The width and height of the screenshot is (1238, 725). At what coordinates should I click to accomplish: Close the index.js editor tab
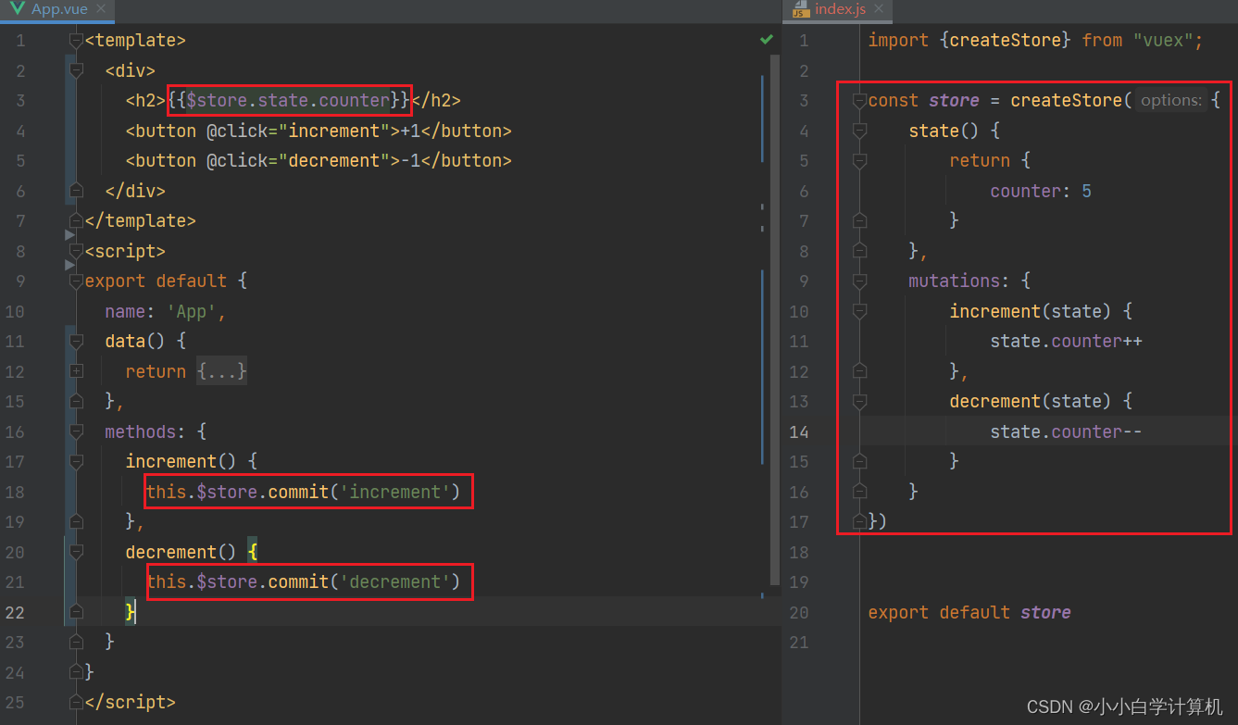tap(880, 9)
